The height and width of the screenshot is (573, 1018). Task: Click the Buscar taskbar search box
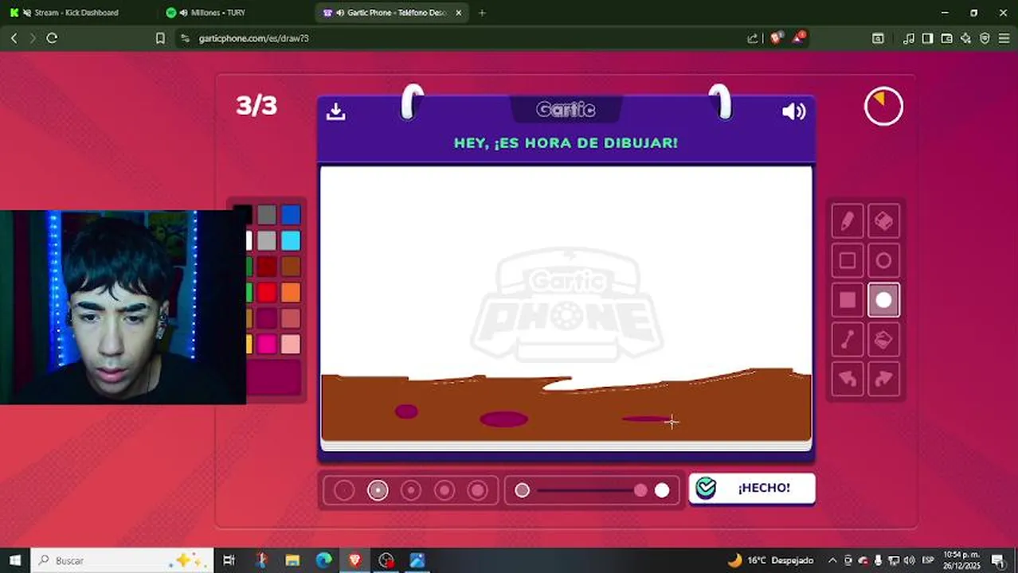pyautogui.click(x=122, y=560)
